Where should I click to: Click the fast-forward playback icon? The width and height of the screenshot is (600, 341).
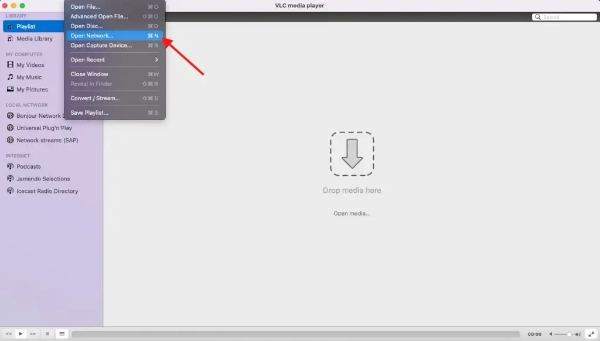33,333
